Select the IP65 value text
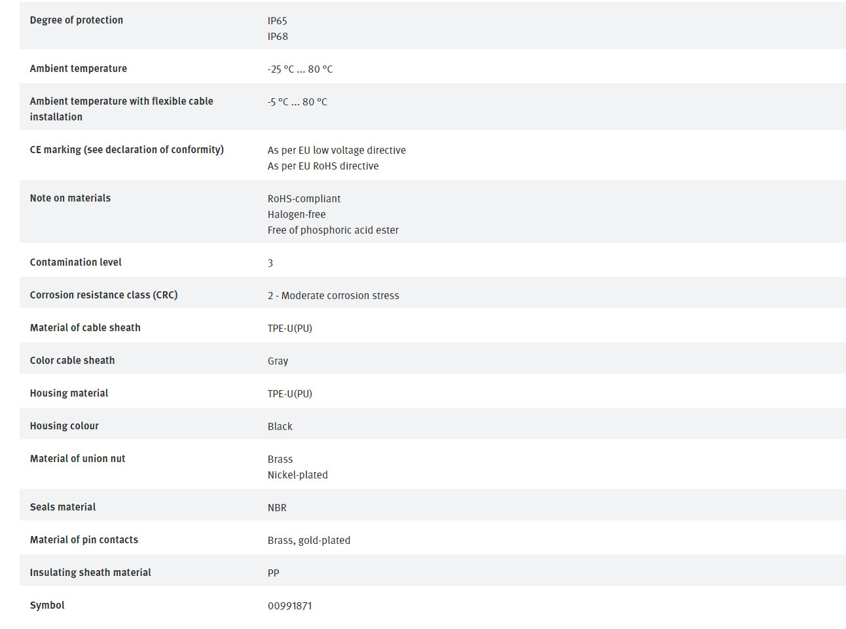The image size is (846, 629). pyautogui.click(x=277, y=21)
